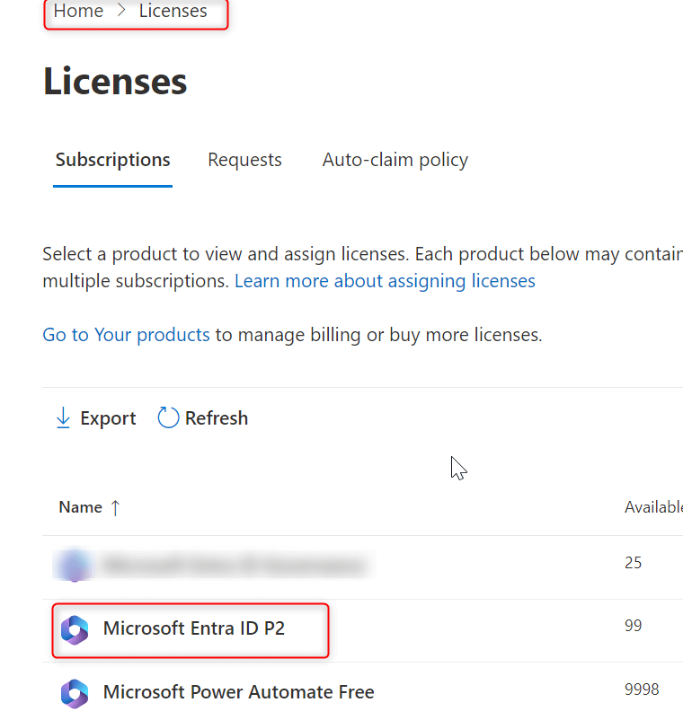The height and width of the screenshot is (720, 683).
Task: Click the Export download icon
Action: pos(63,417)
